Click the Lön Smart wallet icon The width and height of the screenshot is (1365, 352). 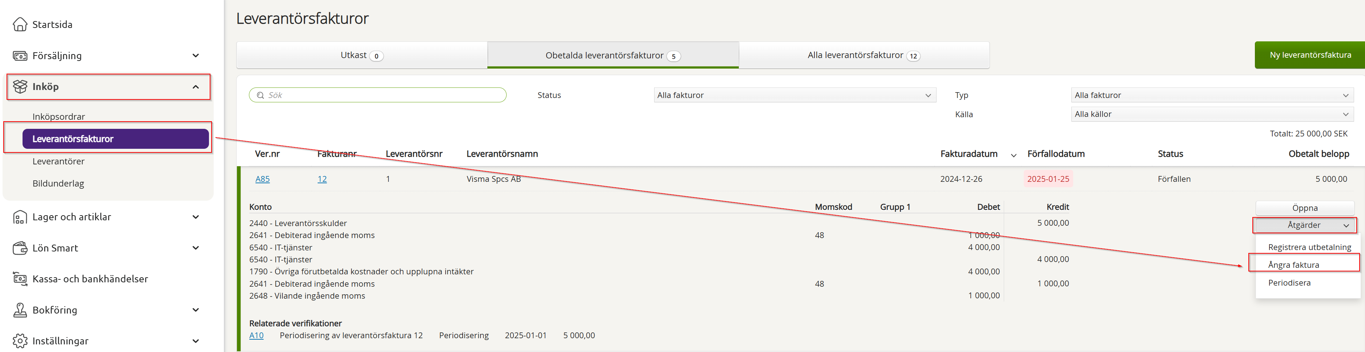(x=20, y=248)
